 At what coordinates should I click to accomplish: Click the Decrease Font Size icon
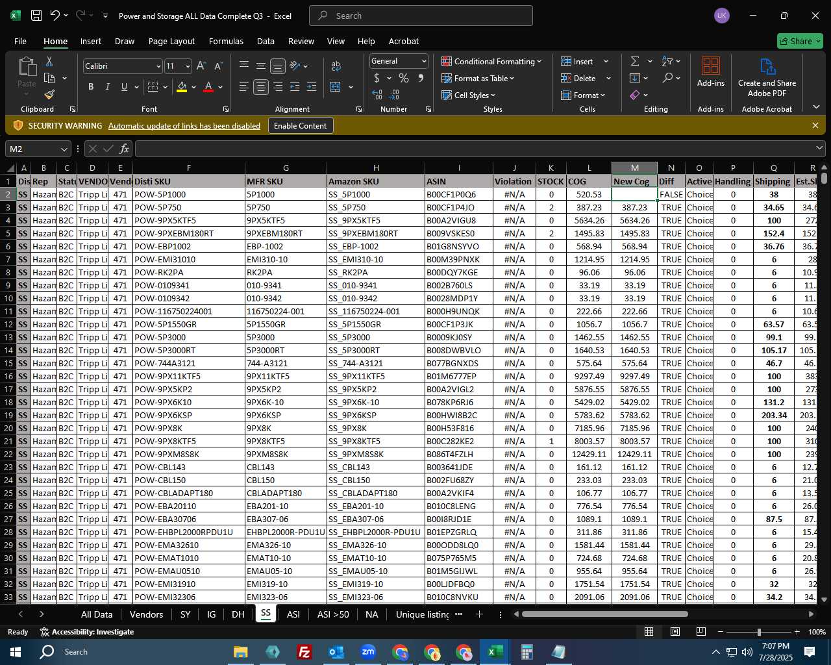[218, 66]
